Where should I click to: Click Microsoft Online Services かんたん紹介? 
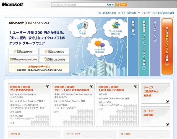[23, 96]
